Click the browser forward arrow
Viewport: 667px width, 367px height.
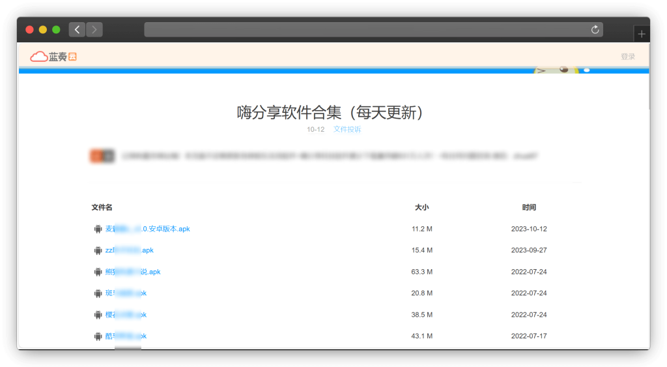pyautogui.click(x=94, y=29)
